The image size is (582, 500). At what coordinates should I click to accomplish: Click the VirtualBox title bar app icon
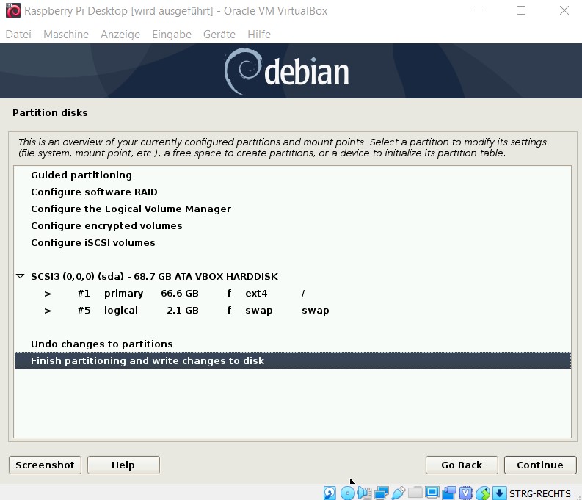pos(13,10)
